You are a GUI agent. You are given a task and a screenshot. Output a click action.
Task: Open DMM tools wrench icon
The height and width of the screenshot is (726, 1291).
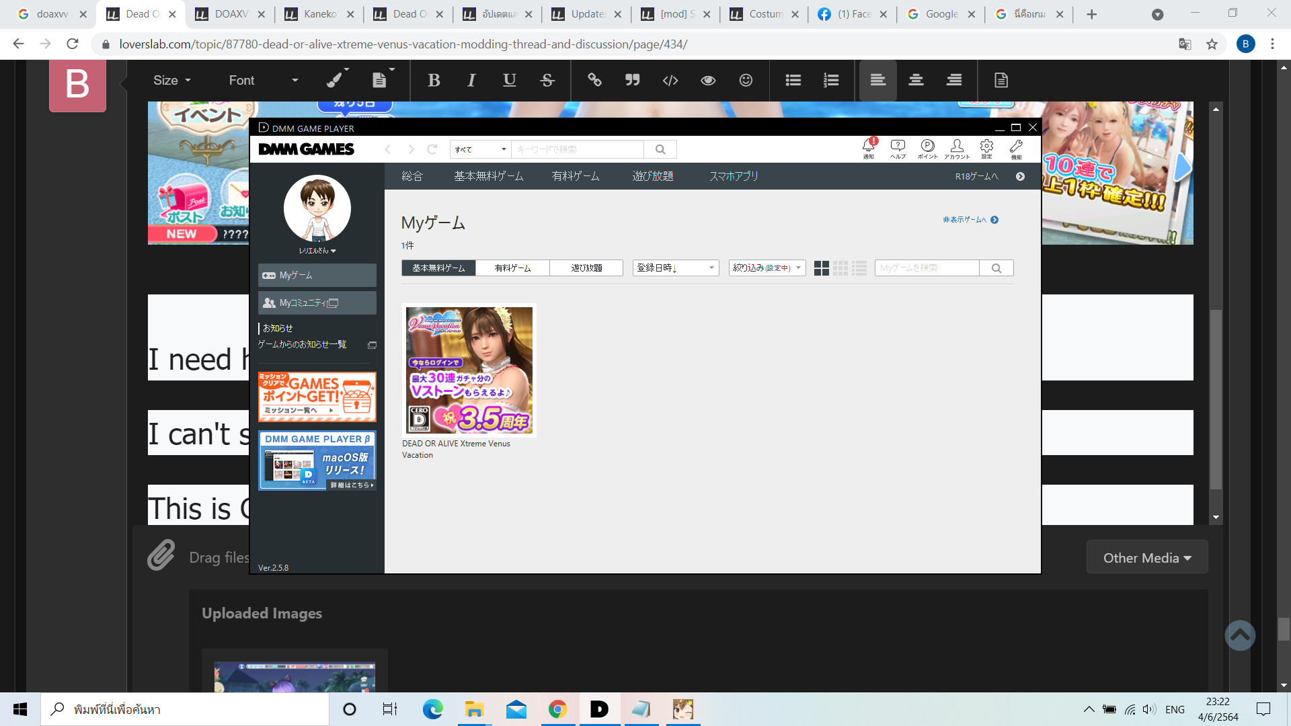click(1016, 149)
